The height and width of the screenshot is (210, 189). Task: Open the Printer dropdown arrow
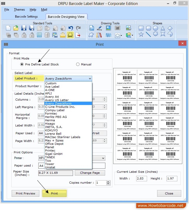(103, 158)
